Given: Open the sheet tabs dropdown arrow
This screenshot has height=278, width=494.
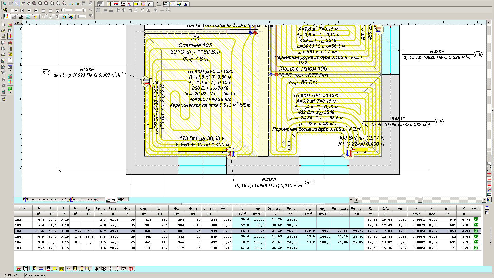Looking at the screenshot, I should 351,199.
